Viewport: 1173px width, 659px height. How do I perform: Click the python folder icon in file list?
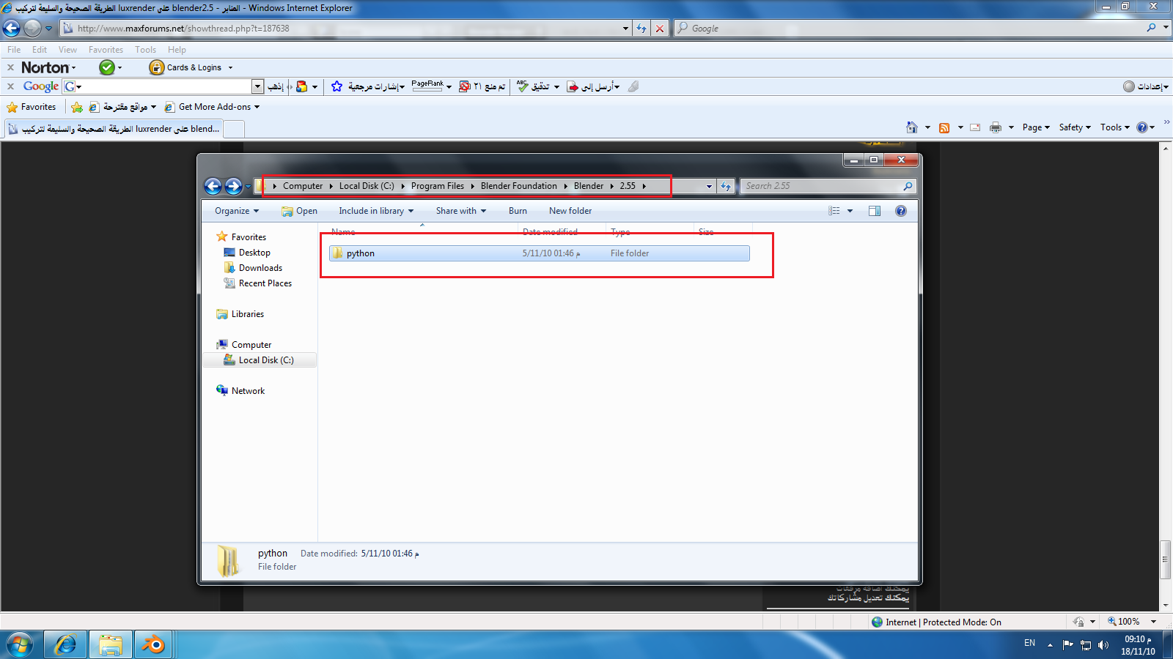(x=337, y=253)
